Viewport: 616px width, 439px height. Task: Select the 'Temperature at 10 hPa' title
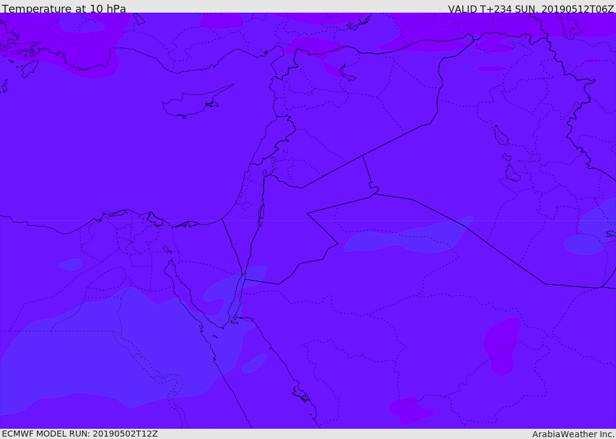[x=64, y=8]
